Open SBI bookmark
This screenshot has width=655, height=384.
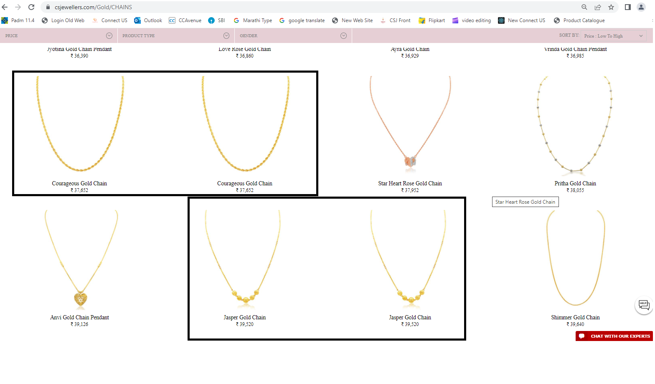[x=217, y=20]
